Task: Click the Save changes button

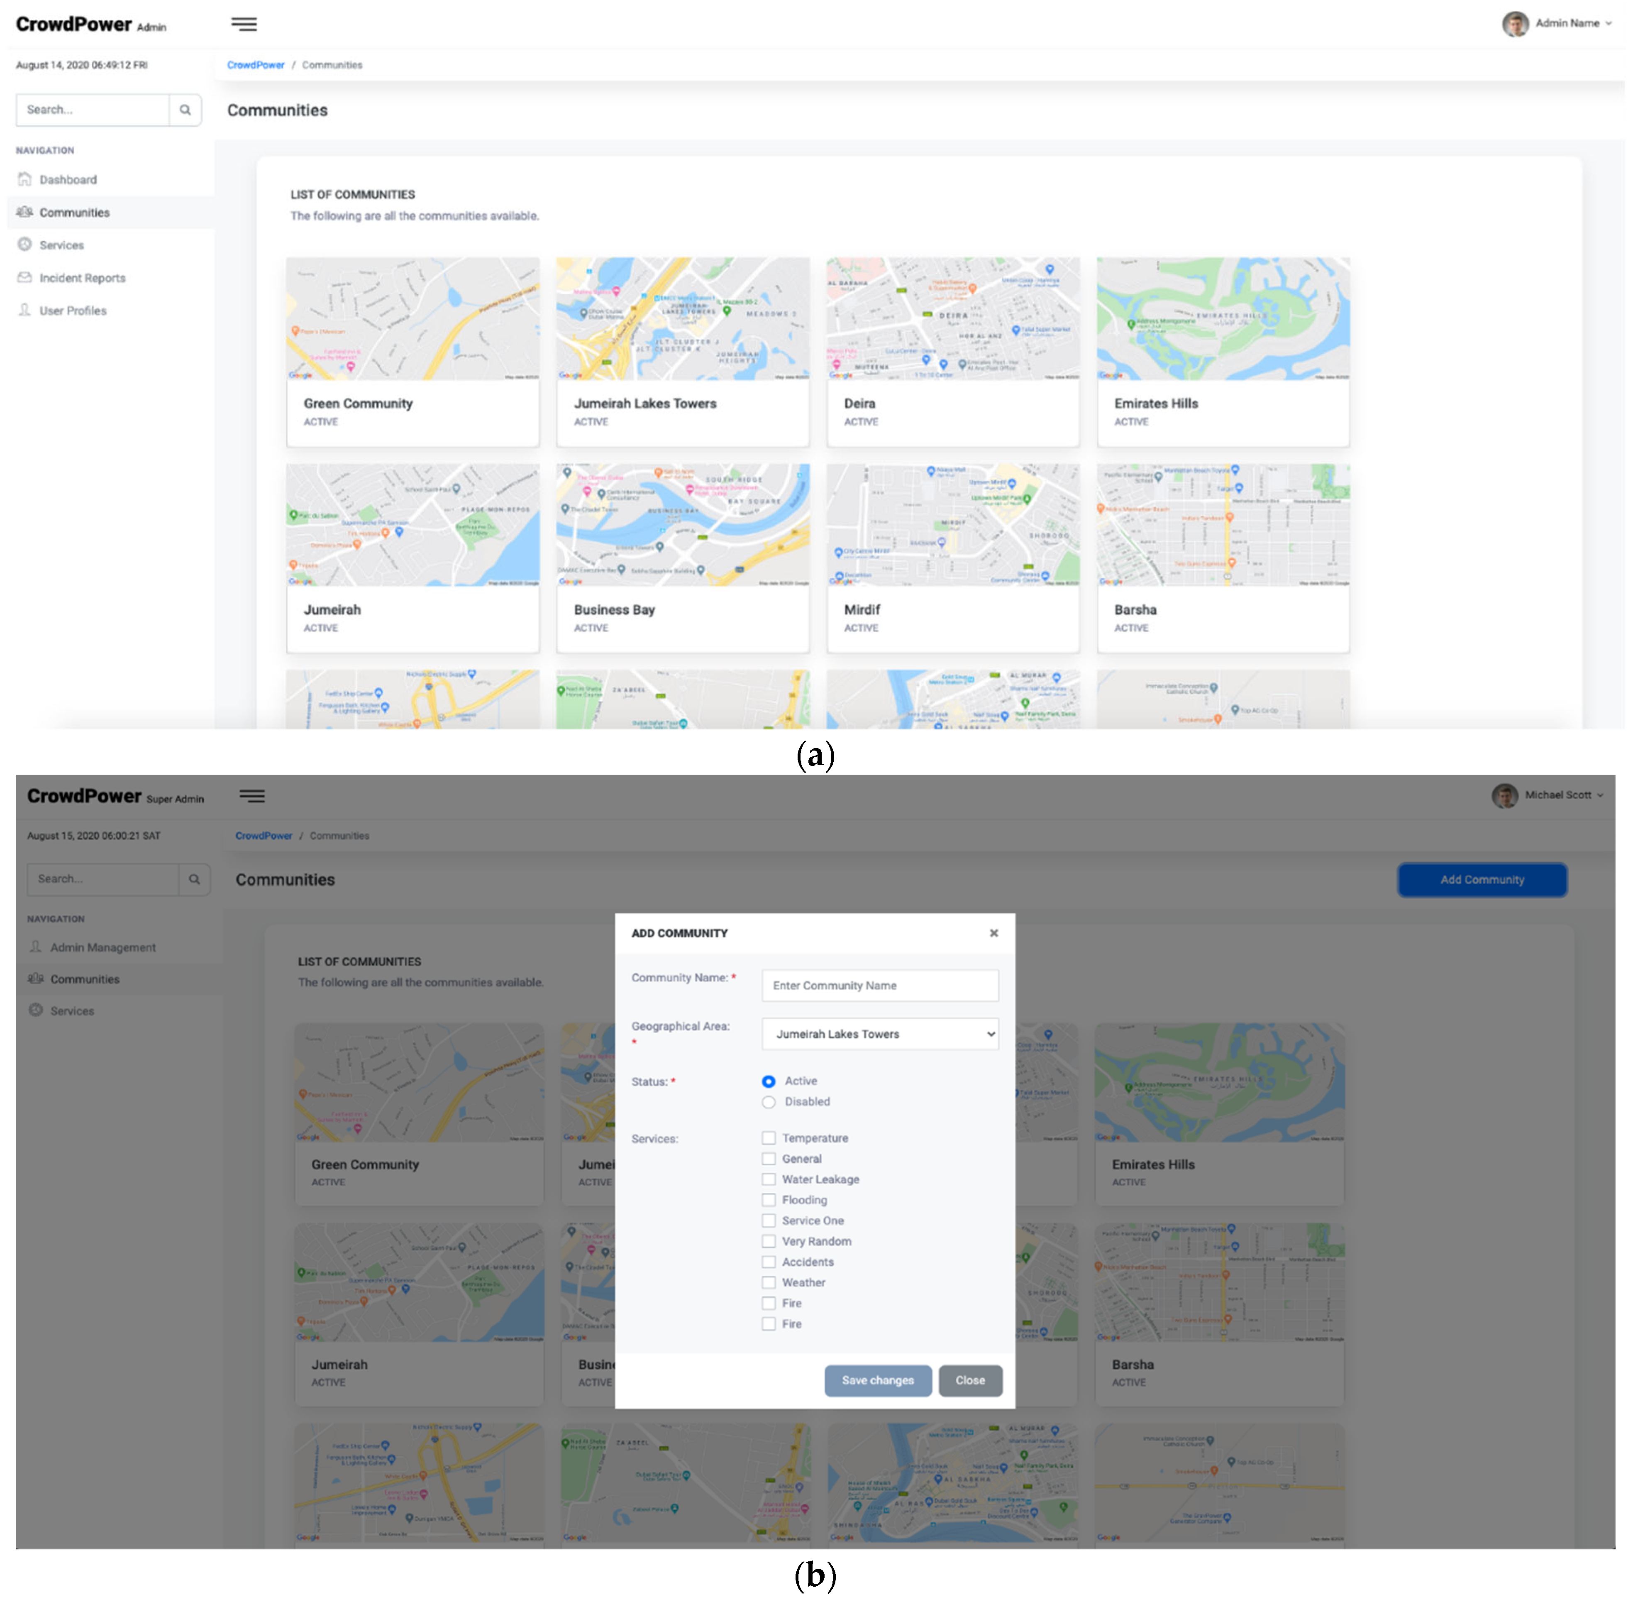Action: pyautogui.click(x=877, y=1380)
